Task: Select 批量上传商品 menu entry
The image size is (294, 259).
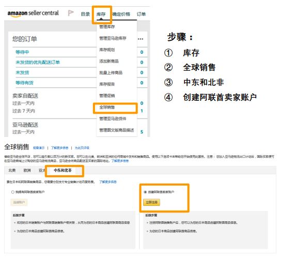Action: (111, 72)
